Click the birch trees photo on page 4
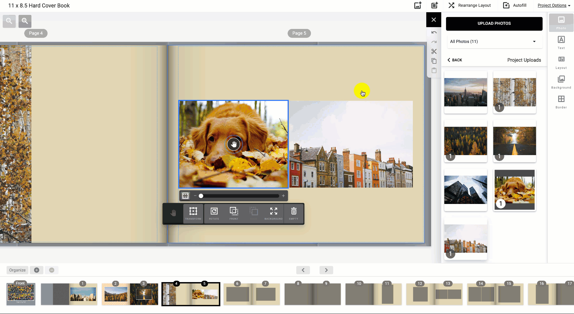 point(16,144)
